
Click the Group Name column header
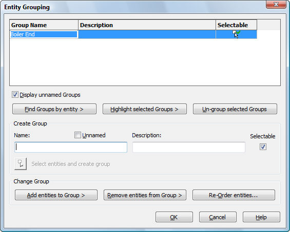(44, 25)
